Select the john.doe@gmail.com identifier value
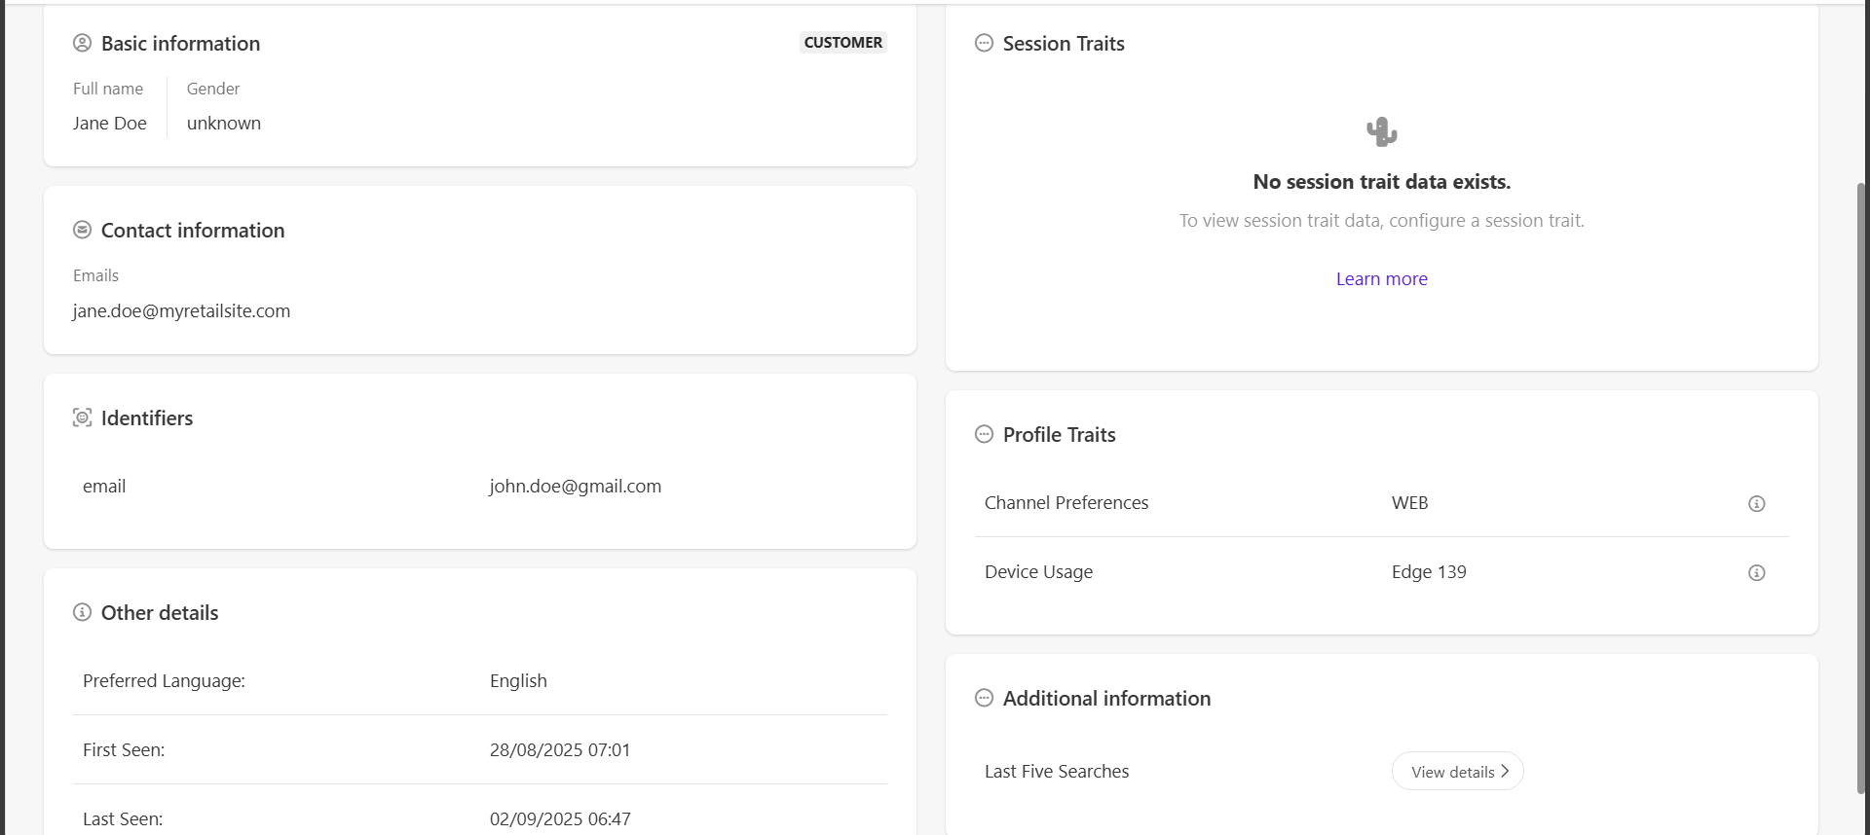This screenshot has width=1870, height=835. coord(575,487)
